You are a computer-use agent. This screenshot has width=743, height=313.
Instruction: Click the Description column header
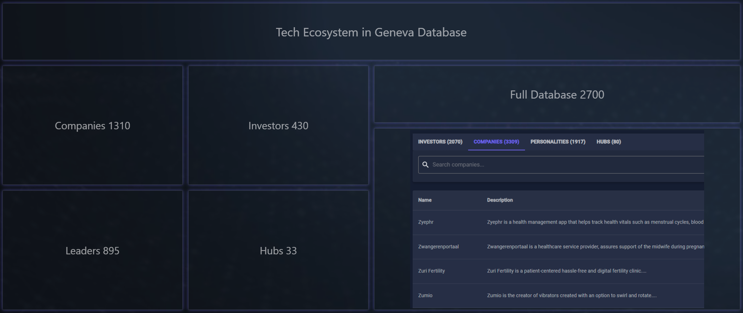[500, 200]
